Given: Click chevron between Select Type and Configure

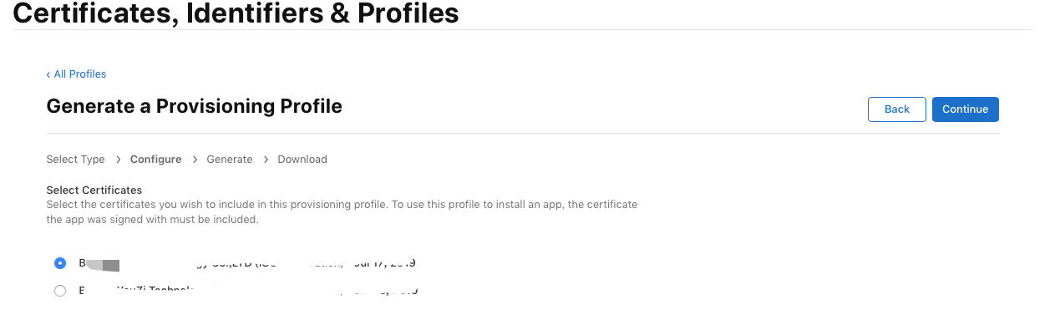Looking at the screenshot, I should [x=118, y=159].
